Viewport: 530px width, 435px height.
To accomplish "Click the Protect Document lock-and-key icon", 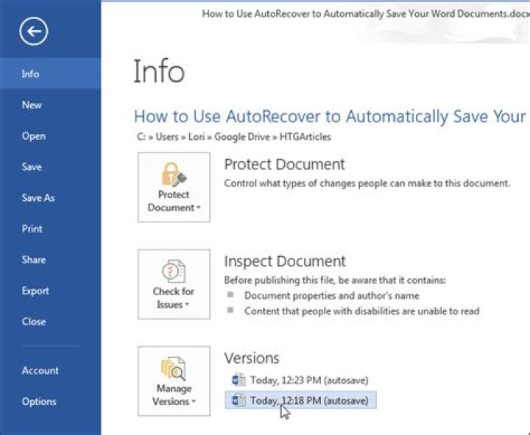I will coord(174,174).
